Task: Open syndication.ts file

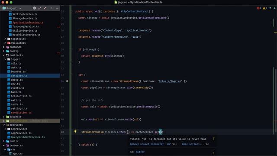Action: tap(21, 113)
